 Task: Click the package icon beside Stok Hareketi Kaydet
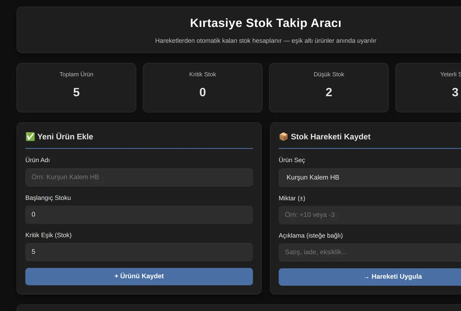(x=284, y=137)
